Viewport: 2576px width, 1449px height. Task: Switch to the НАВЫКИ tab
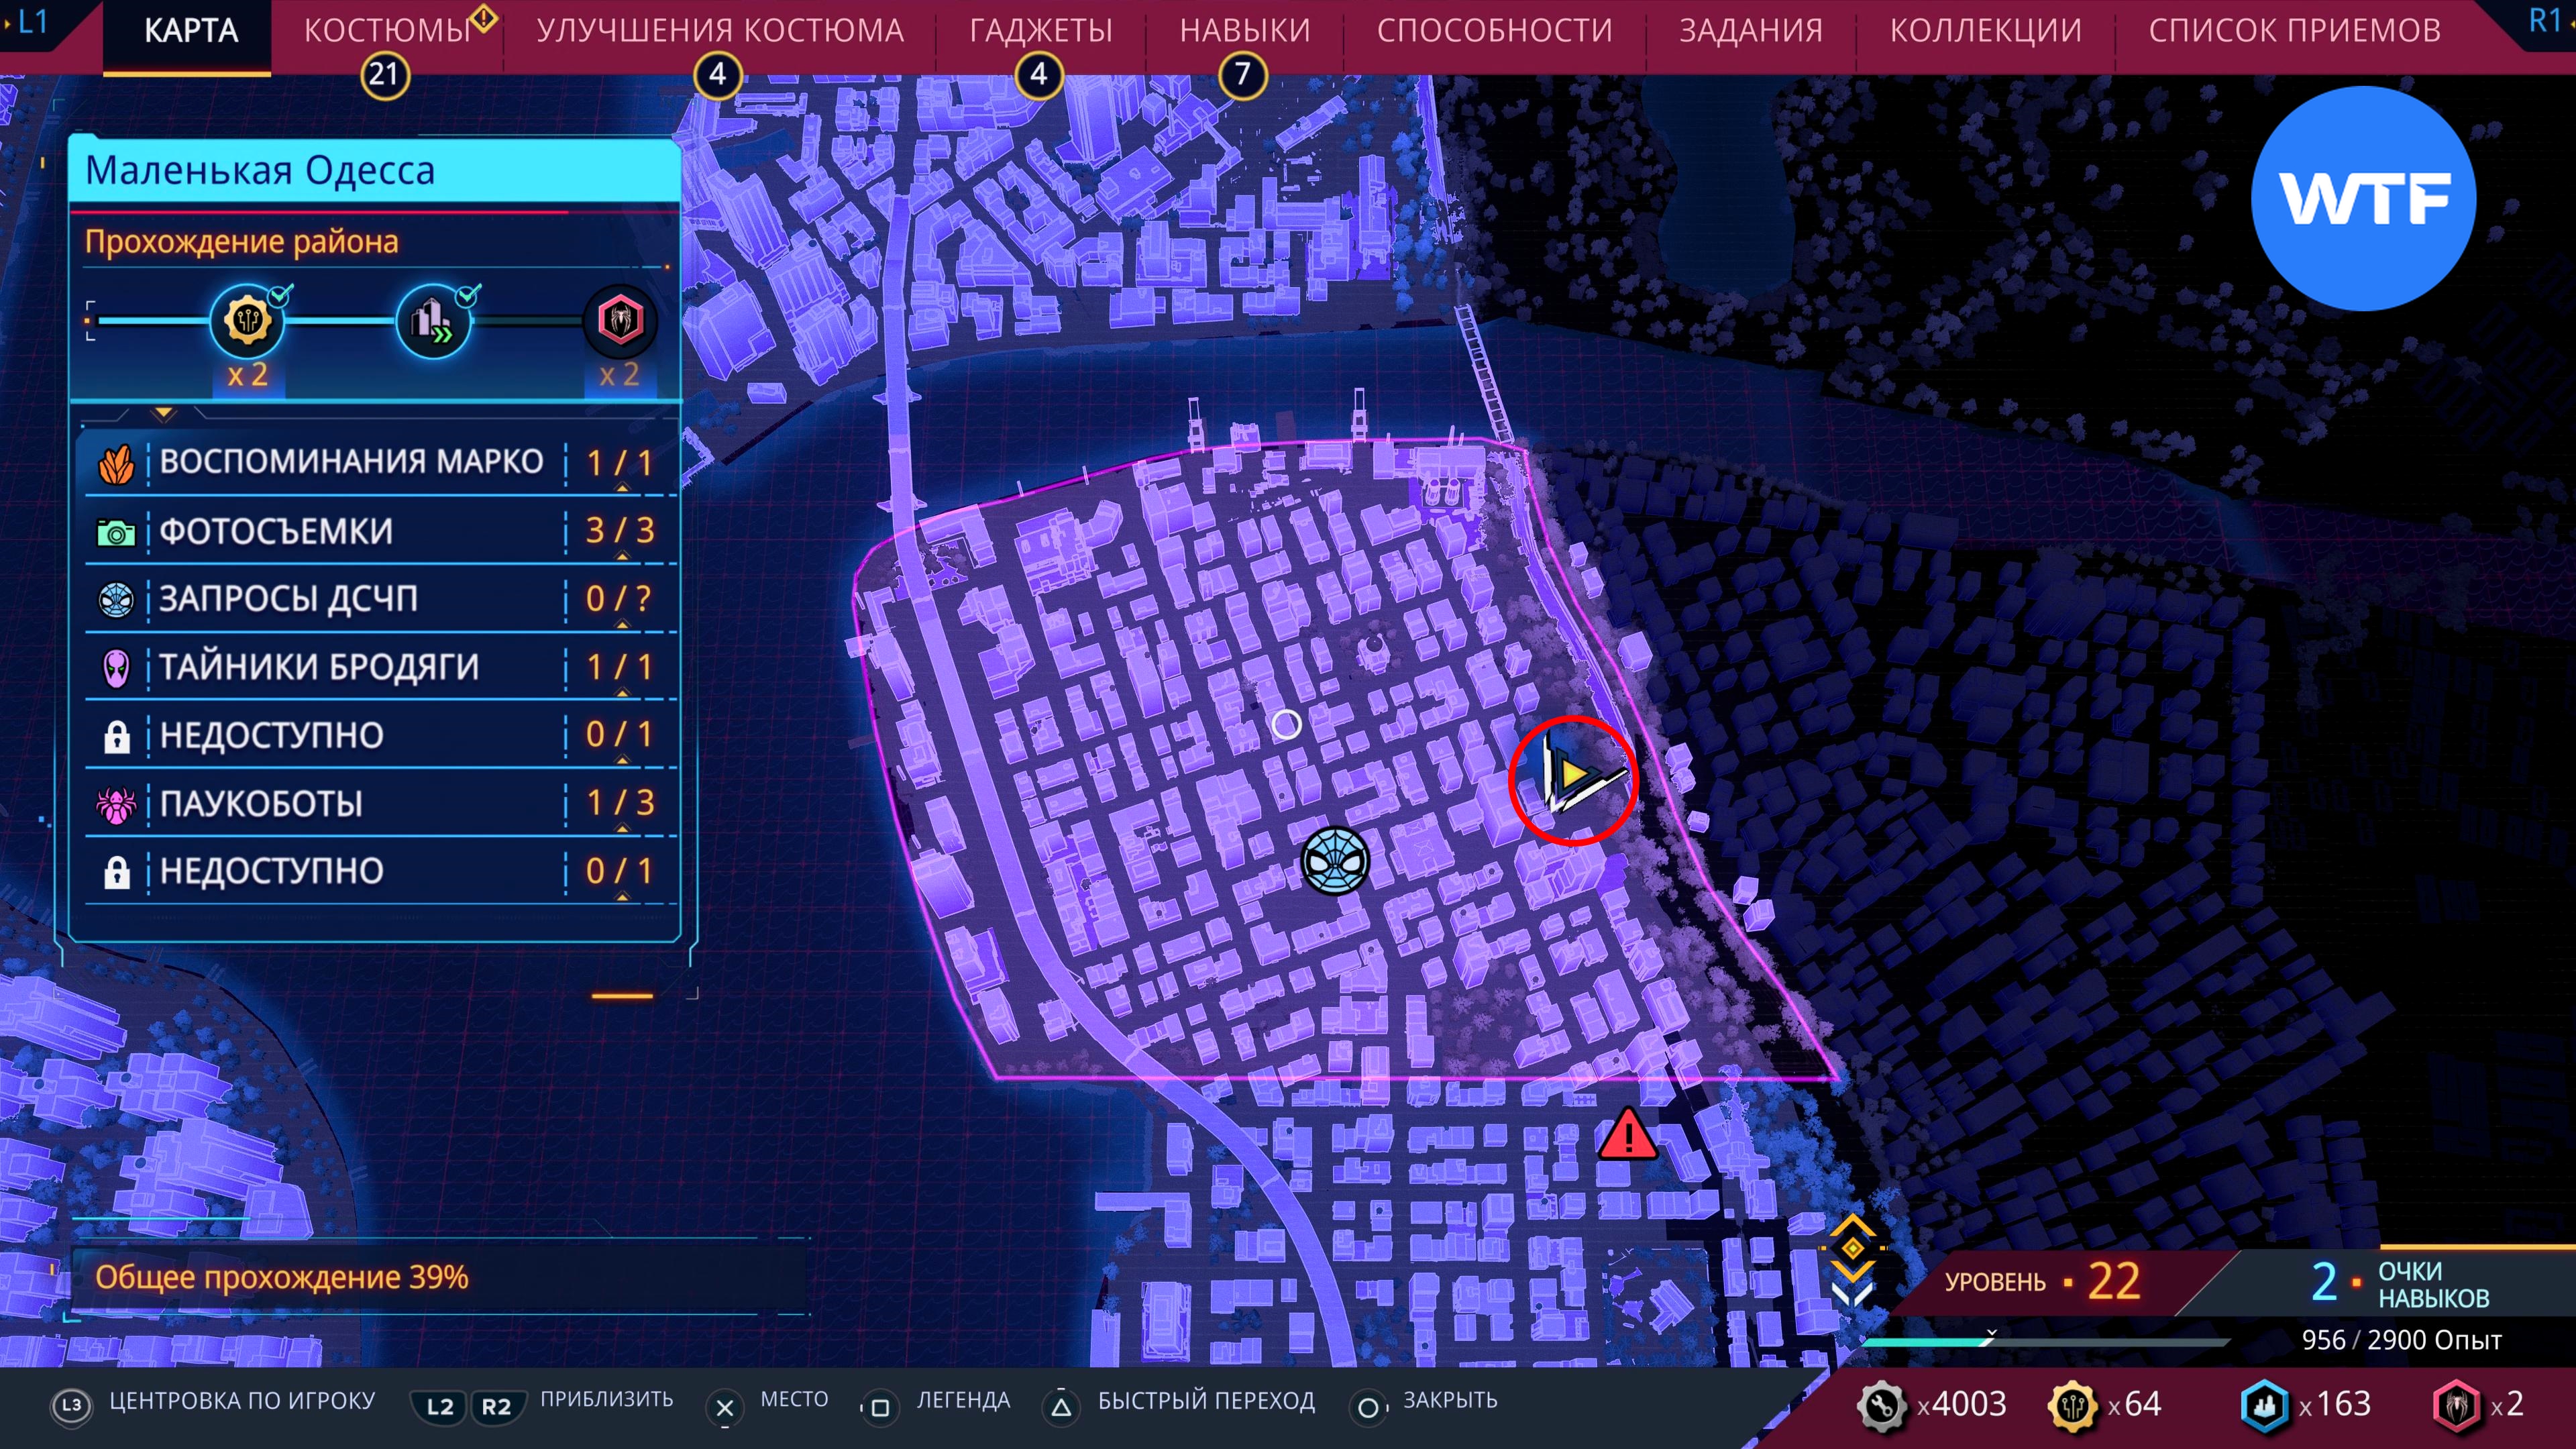coord(1244,31)
